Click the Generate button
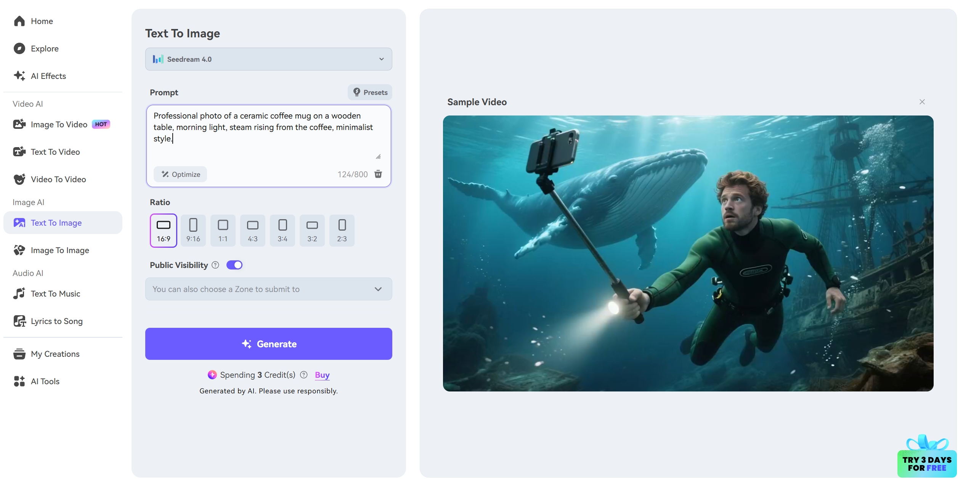Viewport: 963px width, 486px height. pyautogui.click(x=268, y=344)
